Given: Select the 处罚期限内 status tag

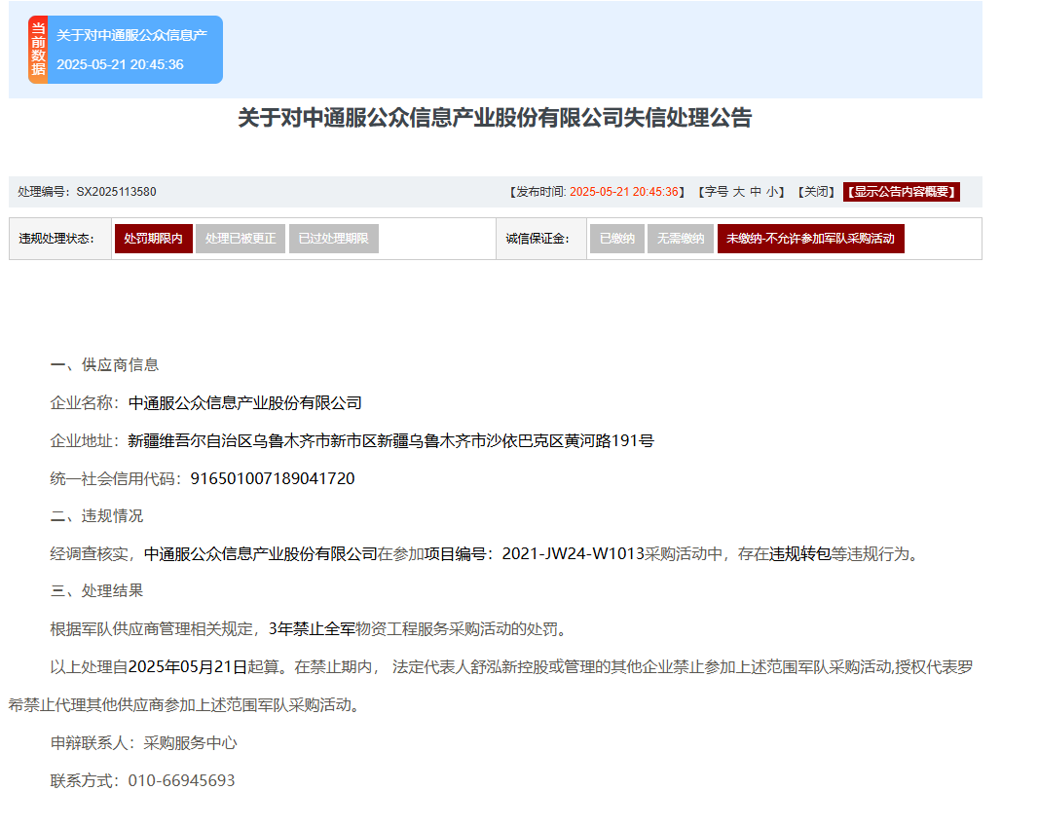Looking at the screenshot, I should point(153,239).
